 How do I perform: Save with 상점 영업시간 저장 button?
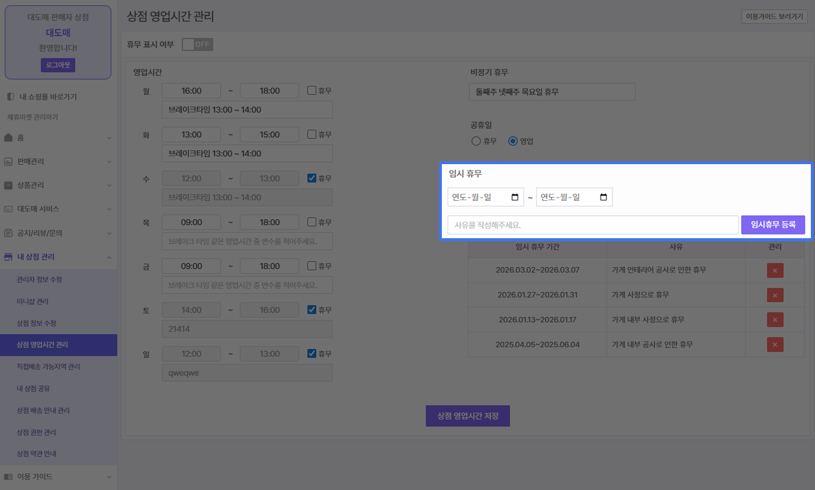tap(467, 416)
